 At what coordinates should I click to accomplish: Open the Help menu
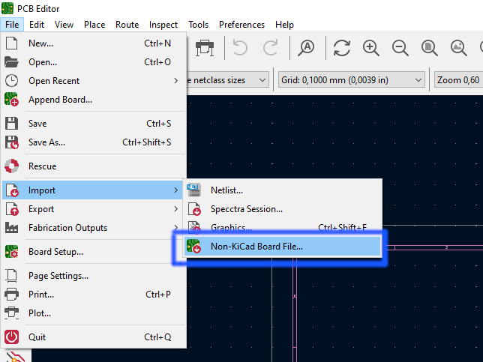[x=284, y=25]
